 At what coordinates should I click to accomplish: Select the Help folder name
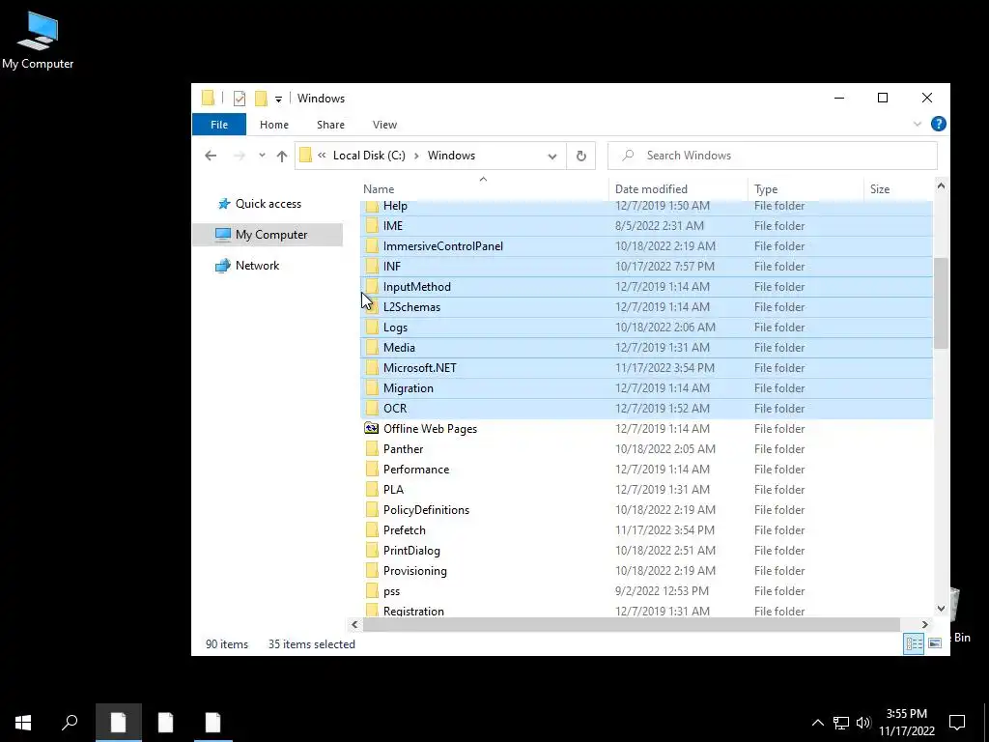coord(395,206)
